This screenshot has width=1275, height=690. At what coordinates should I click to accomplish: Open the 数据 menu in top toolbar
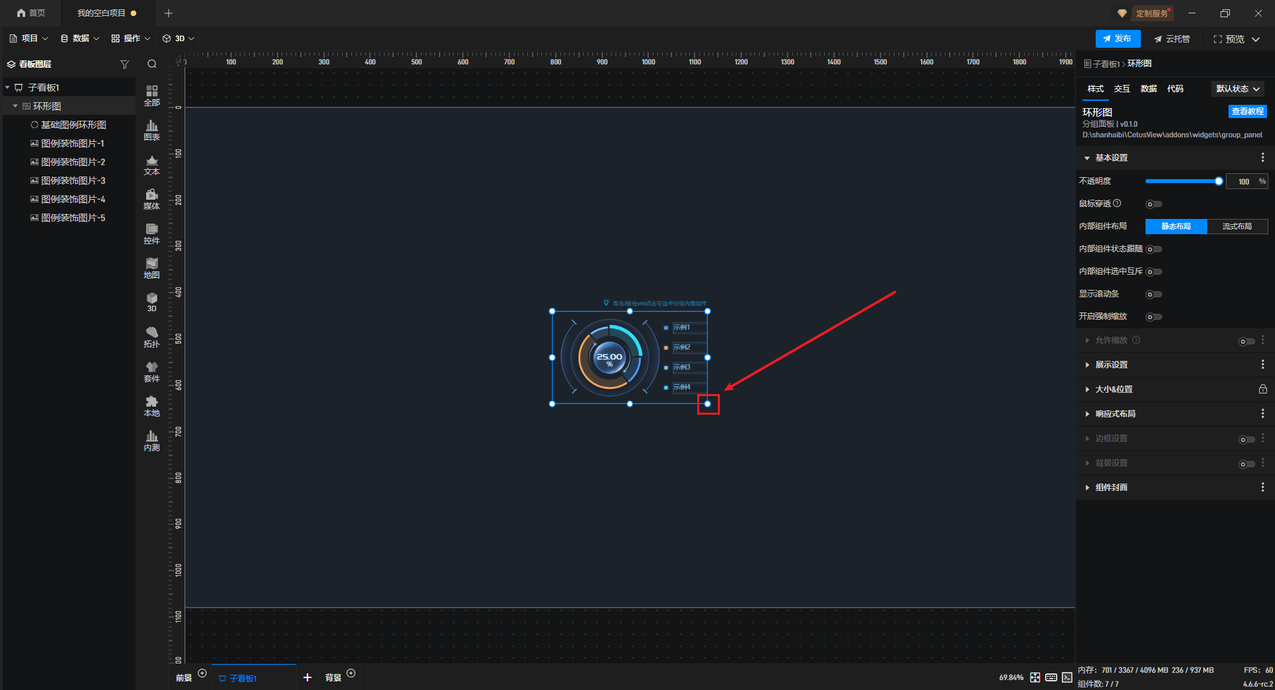click(x=80, y=38)
